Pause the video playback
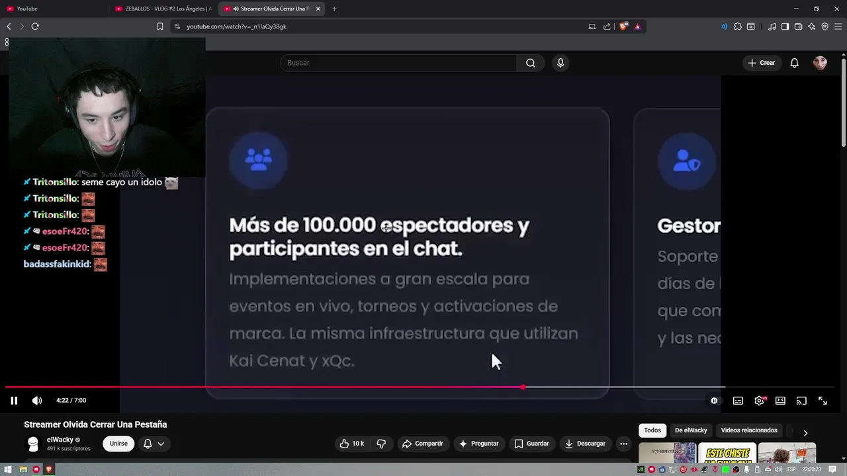The width and height of the screenshot is (847, 476). click(14, 401)
